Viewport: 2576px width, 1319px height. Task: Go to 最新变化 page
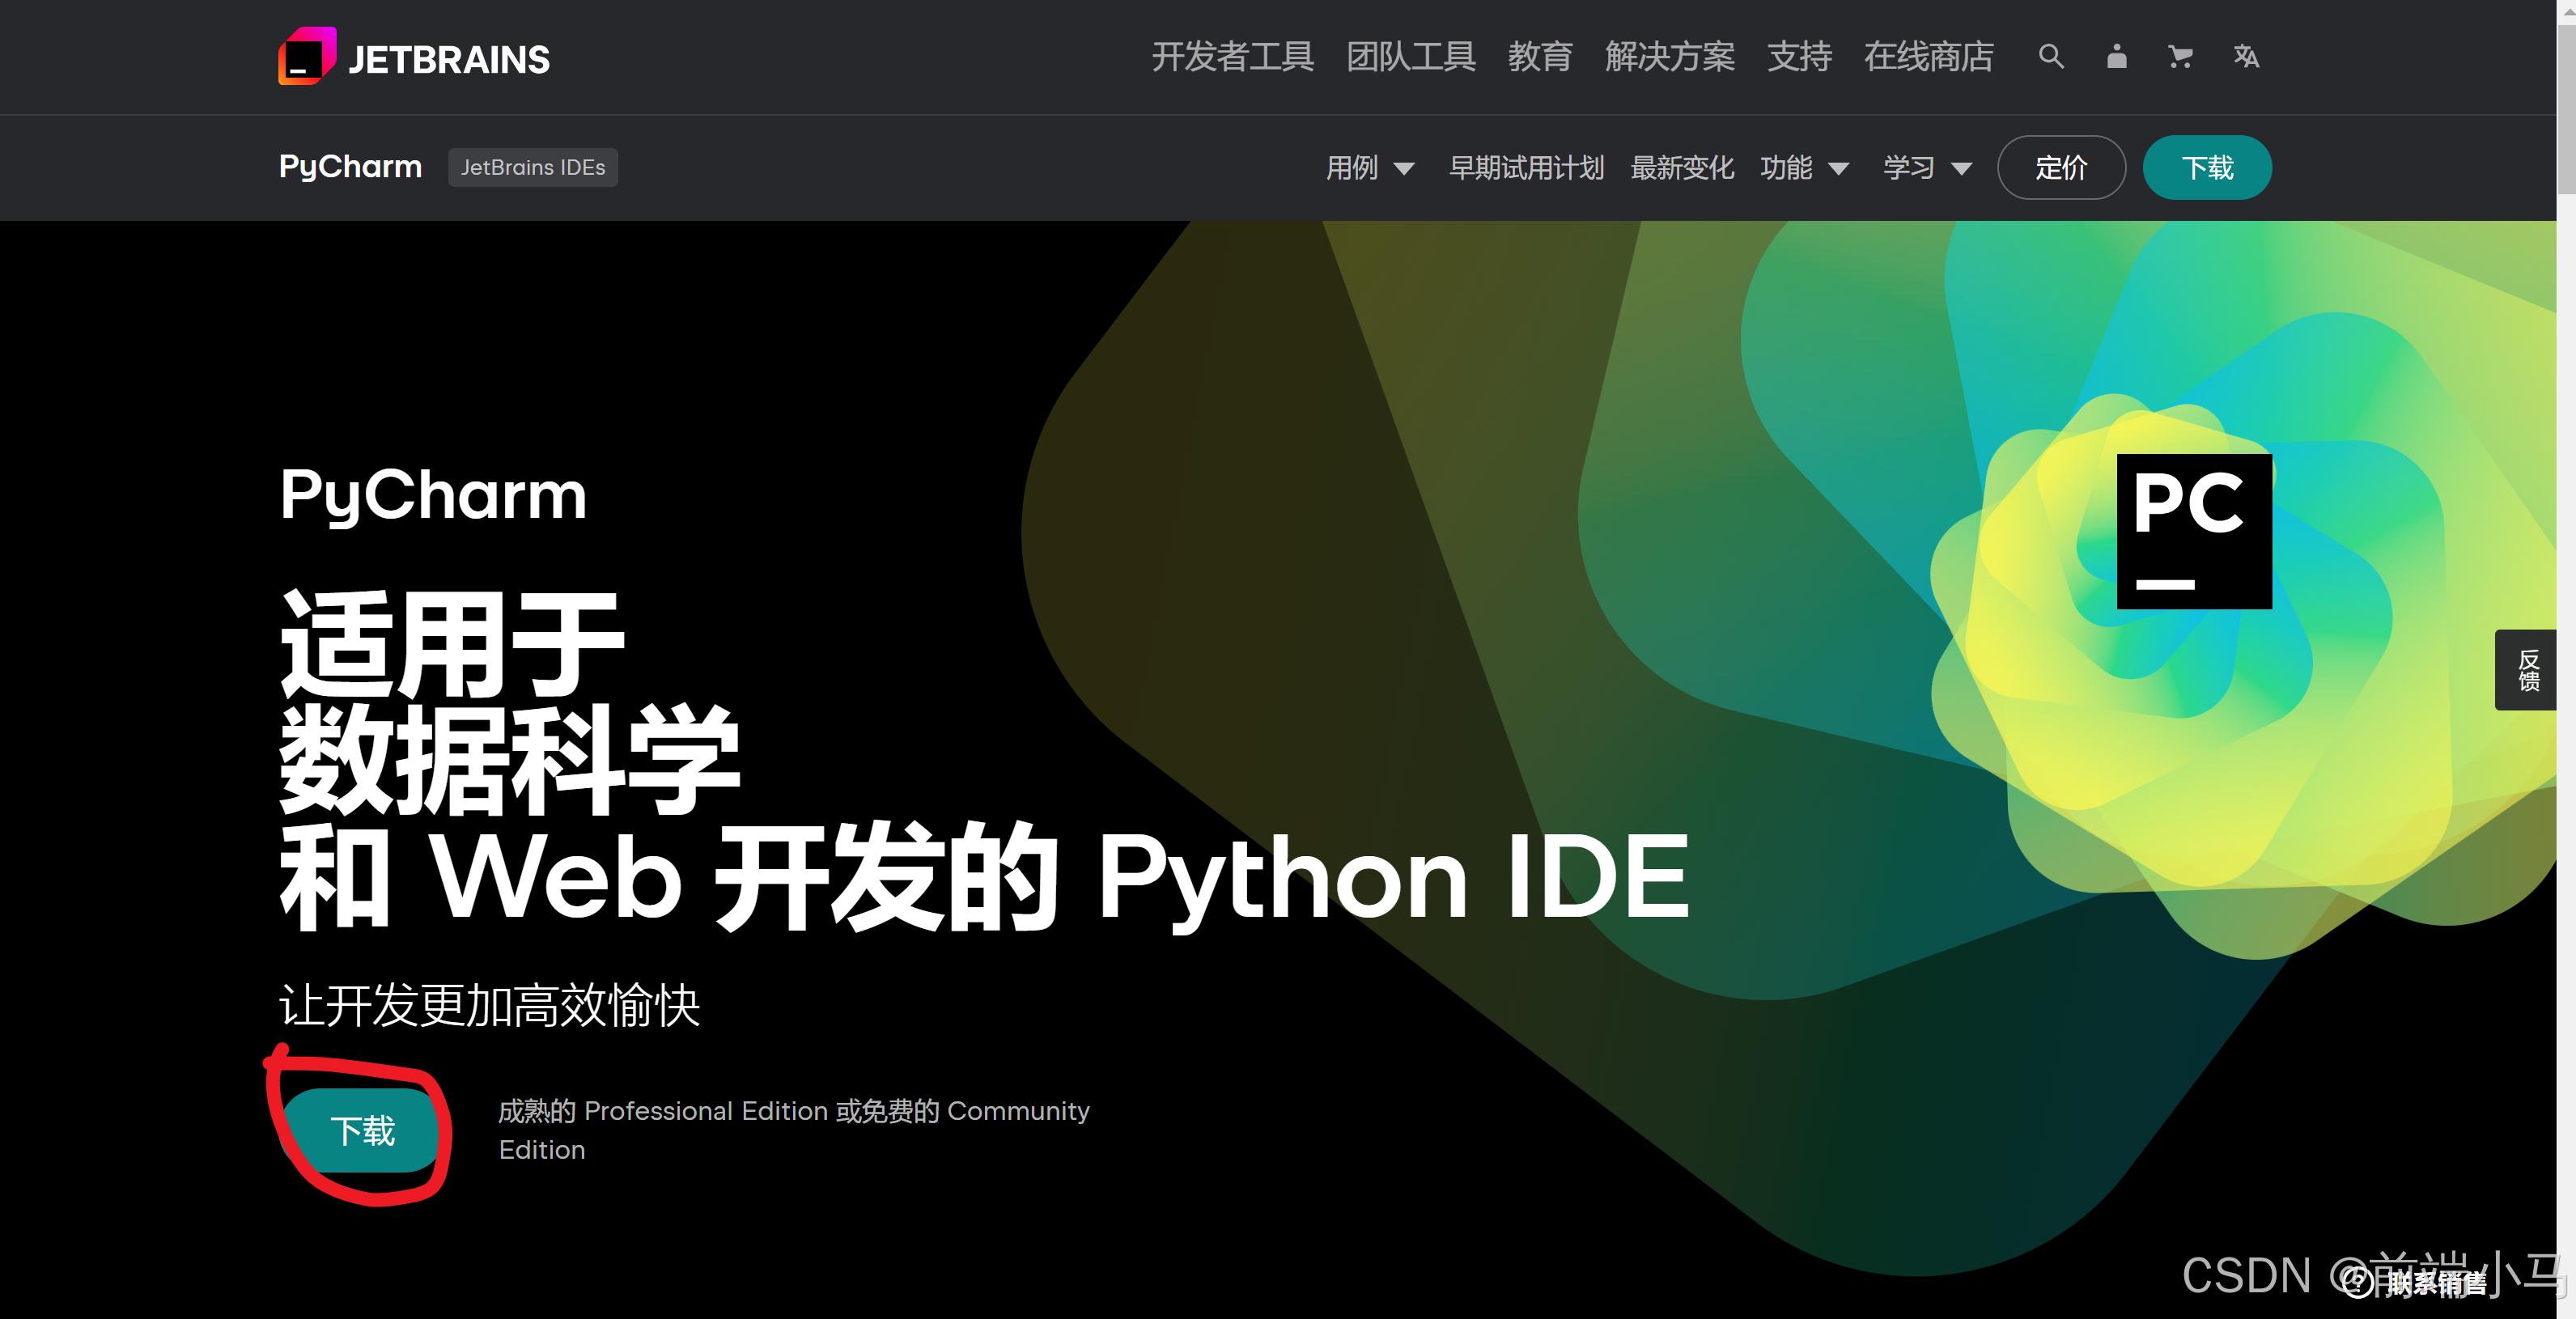[x=1682, y=168]
